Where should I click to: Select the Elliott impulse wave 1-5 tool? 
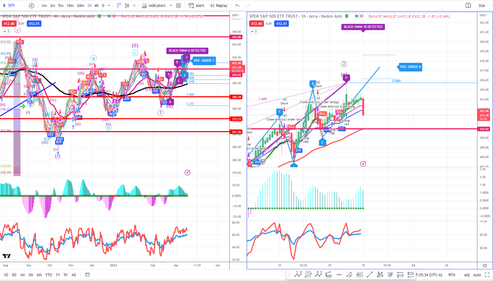[x=298, y=274]
